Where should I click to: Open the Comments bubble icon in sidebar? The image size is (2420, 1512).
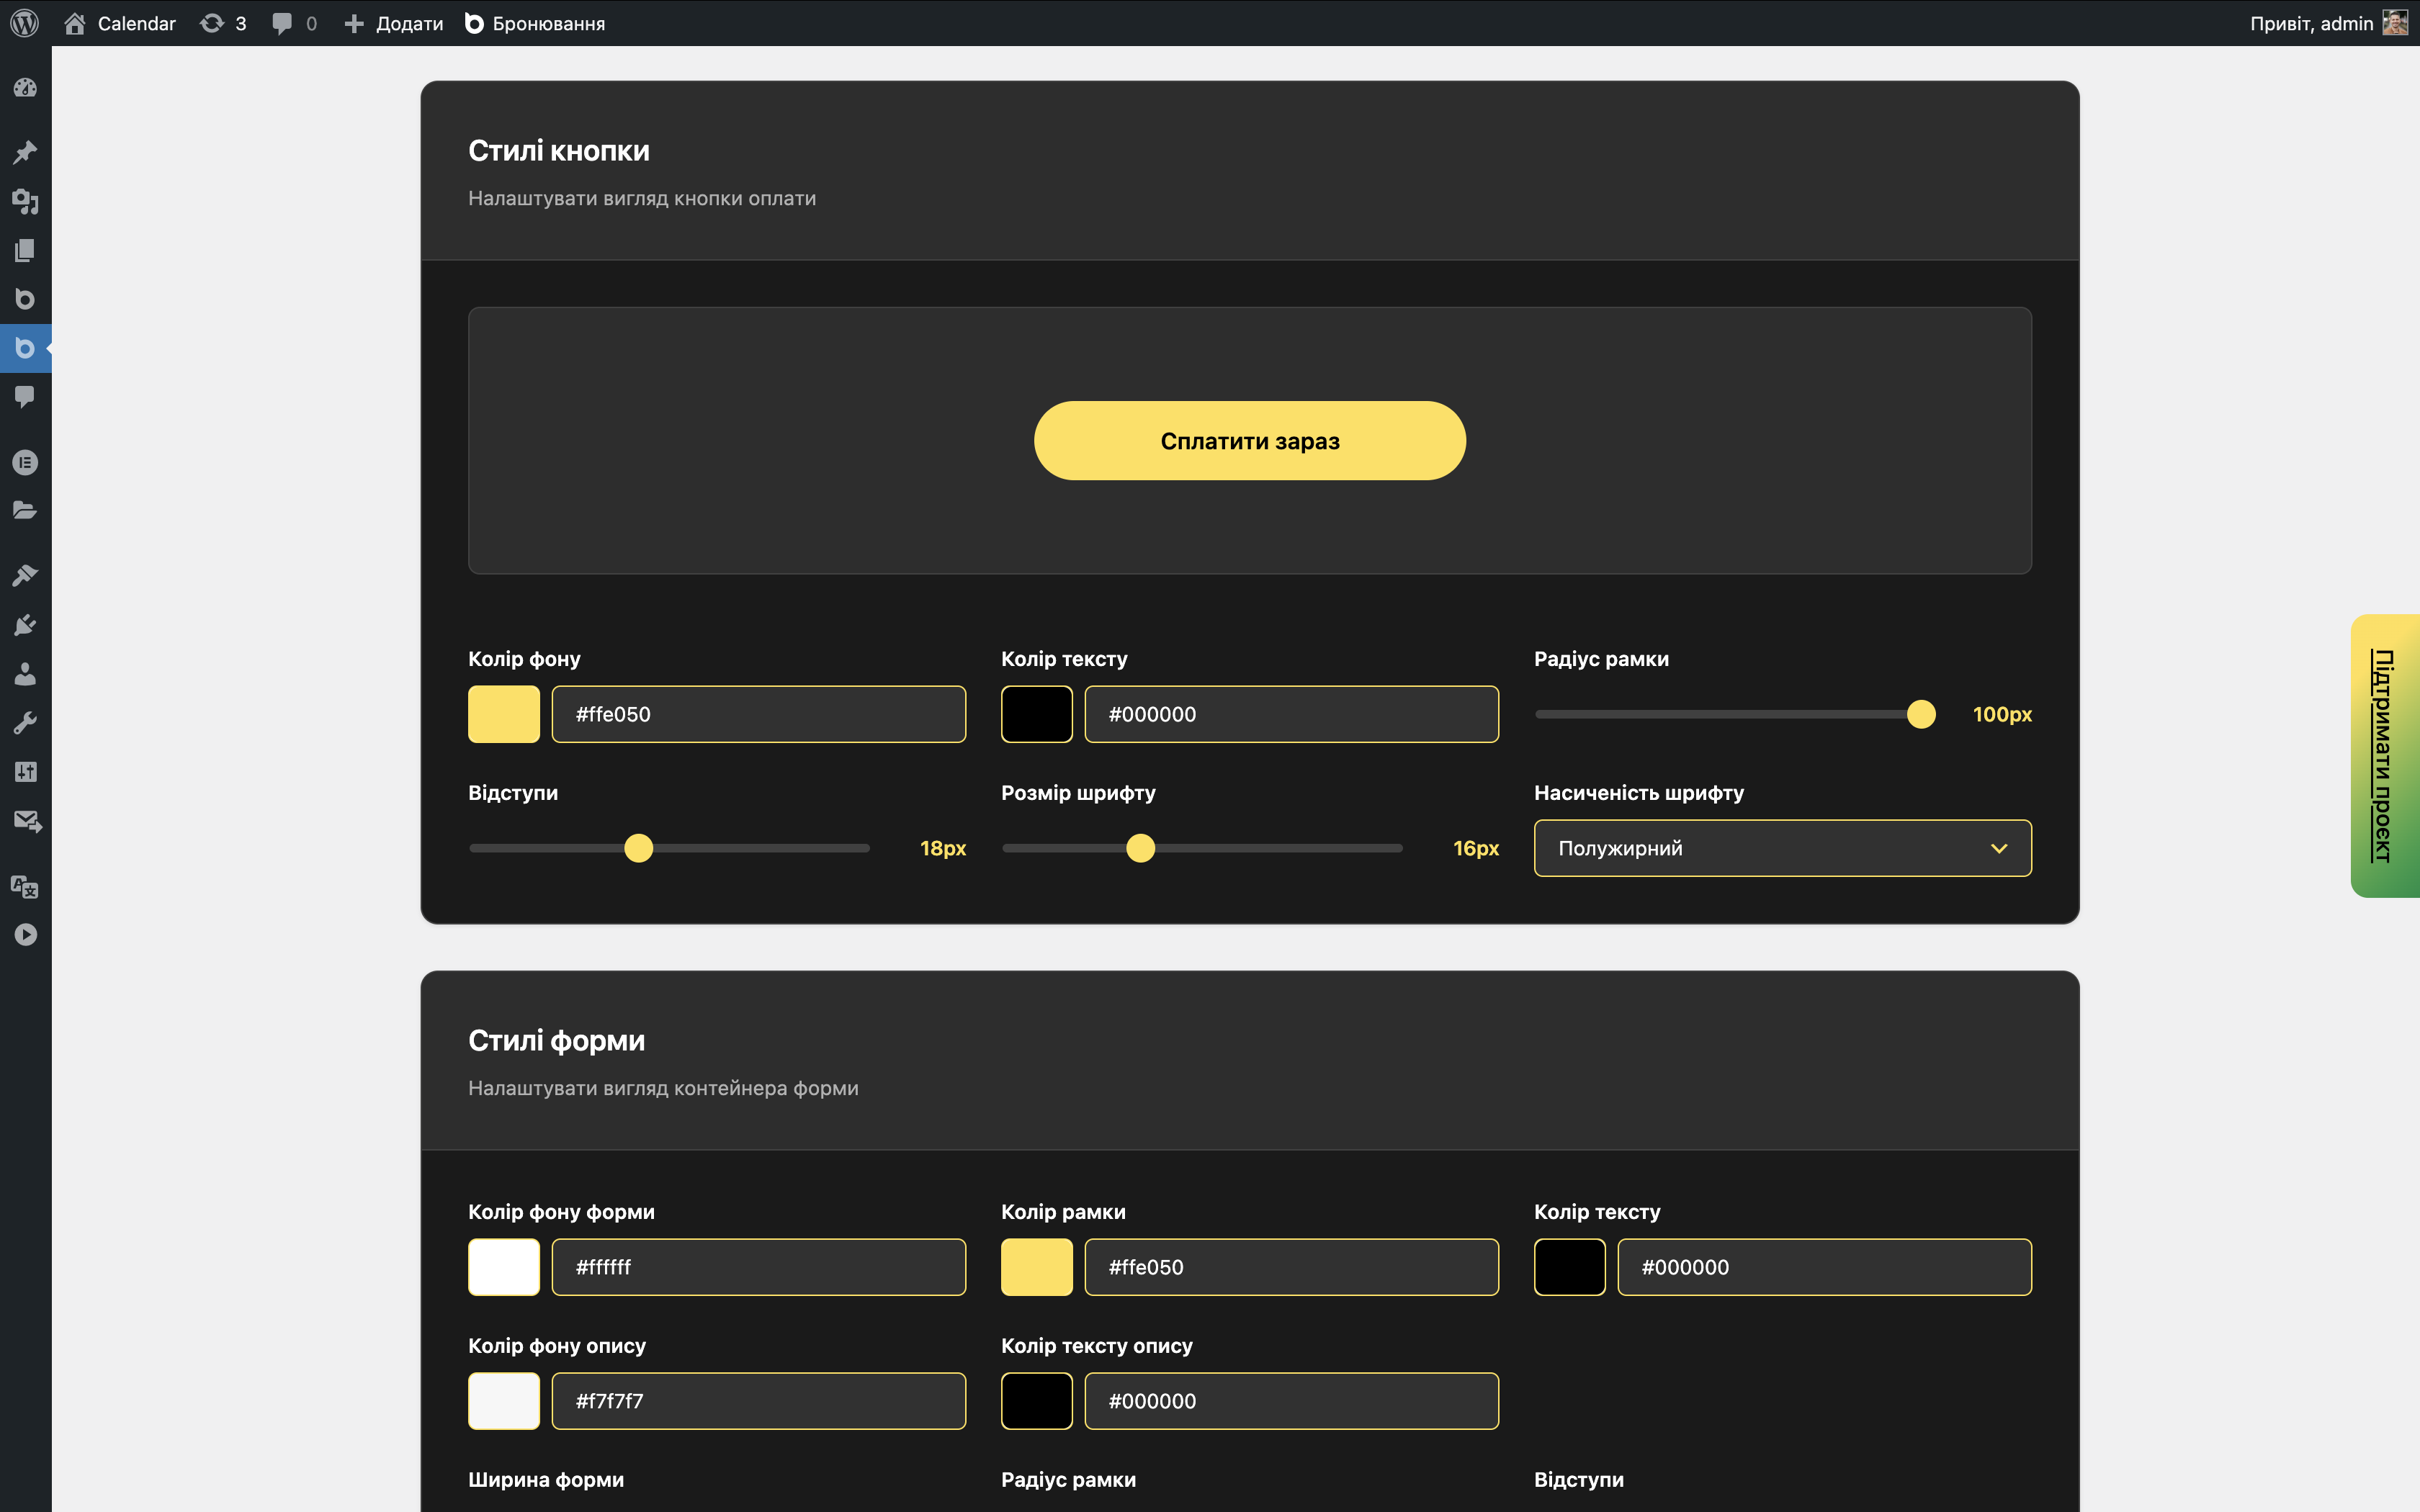(x=25, y=397)
